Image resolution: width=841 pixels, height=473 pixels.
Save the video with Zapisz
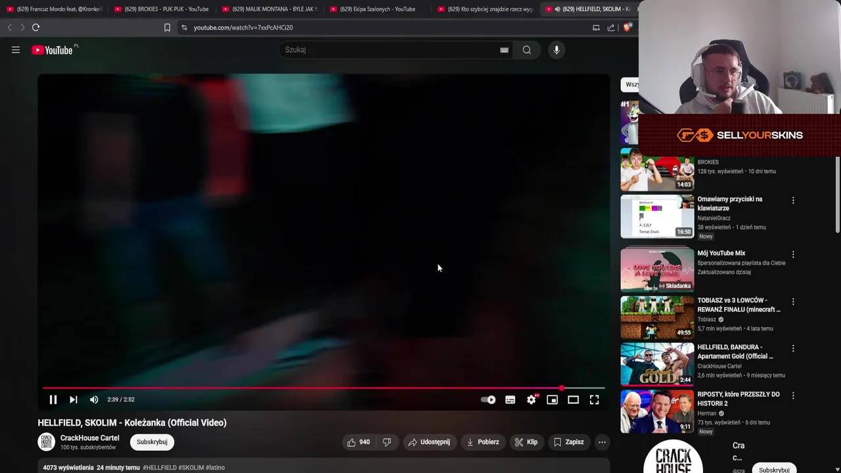click(569, 442)
